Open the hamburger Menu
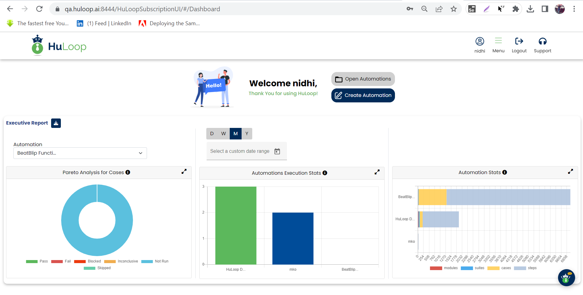583x295 pixels. [x=498, y=41]
